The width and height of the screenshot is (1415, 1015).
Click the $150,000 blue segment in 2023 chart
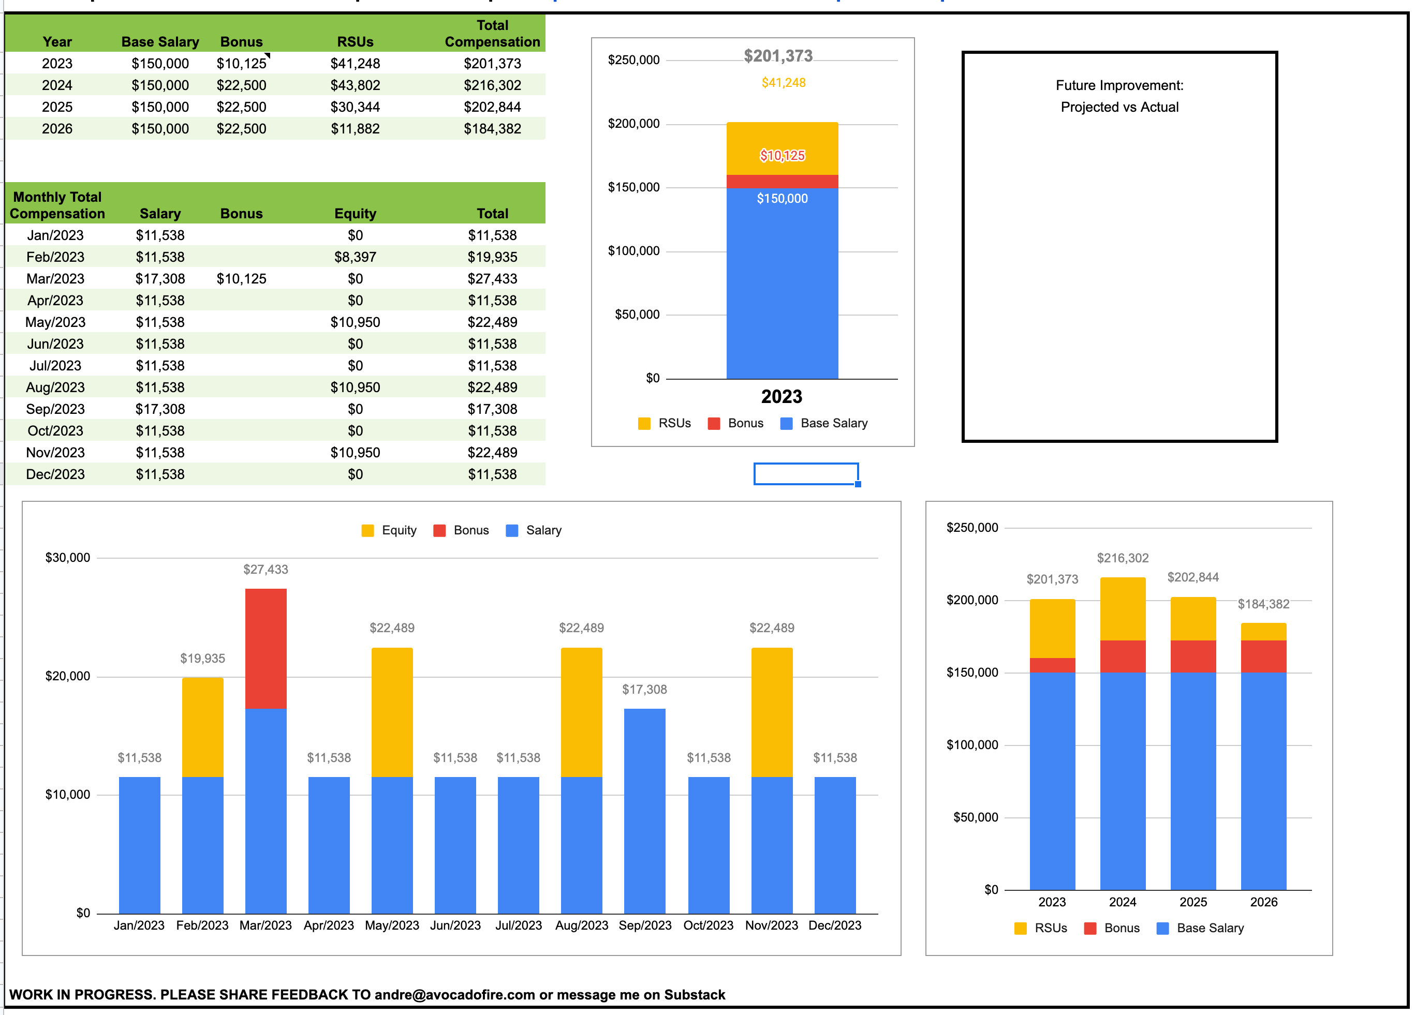point(782,283)
